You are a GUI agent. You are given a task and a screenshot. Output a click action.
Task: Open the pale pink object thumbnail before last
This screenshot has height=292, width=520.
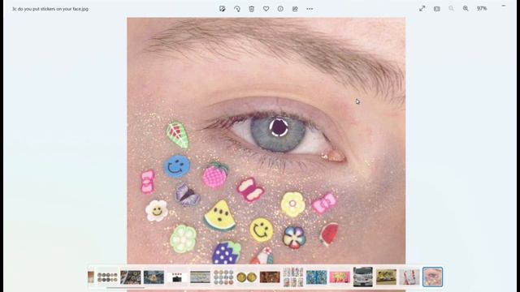[409, 277]
